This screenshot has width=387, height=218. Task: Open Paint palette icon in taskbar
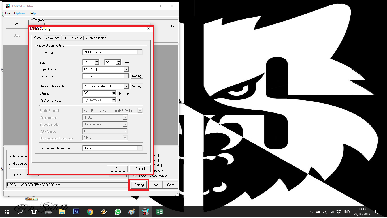click(132, 211)
